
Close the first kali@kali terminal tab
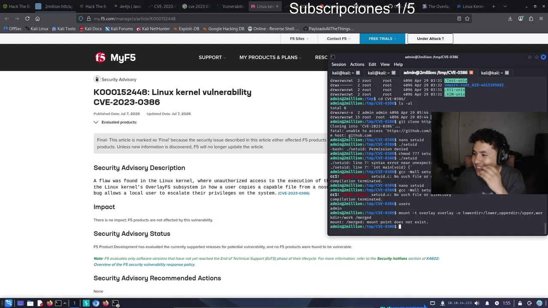[x=358, y=73]
